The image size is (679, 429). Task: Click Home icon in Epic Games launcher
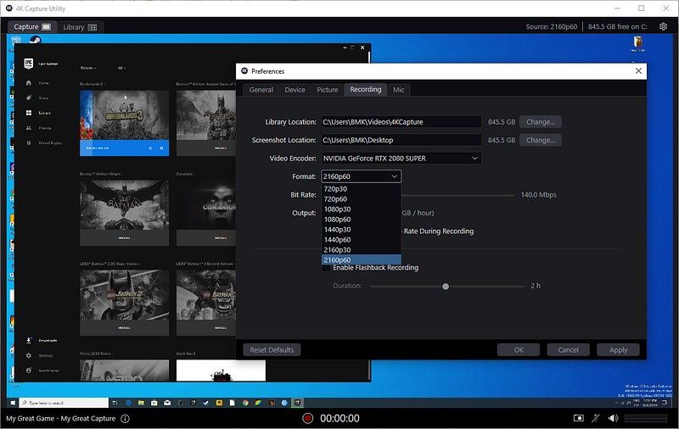pos(29,82)
